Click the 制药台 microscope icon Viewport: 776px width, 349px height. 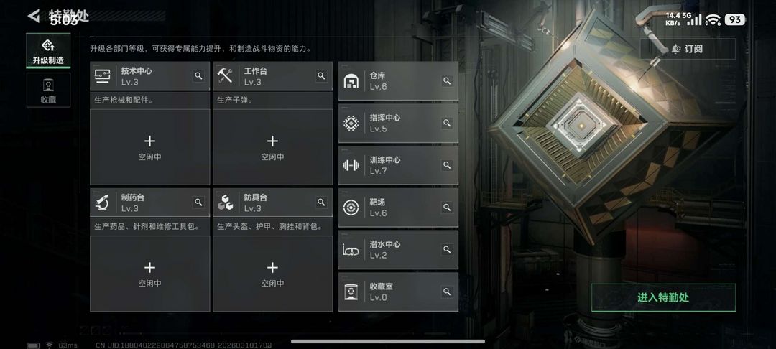(103, 203)
